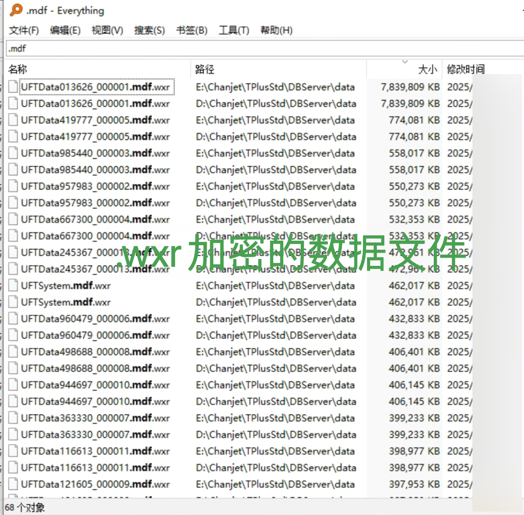
Task: Click the 68 个对象 status bar text
Action: tap(25, 508)
